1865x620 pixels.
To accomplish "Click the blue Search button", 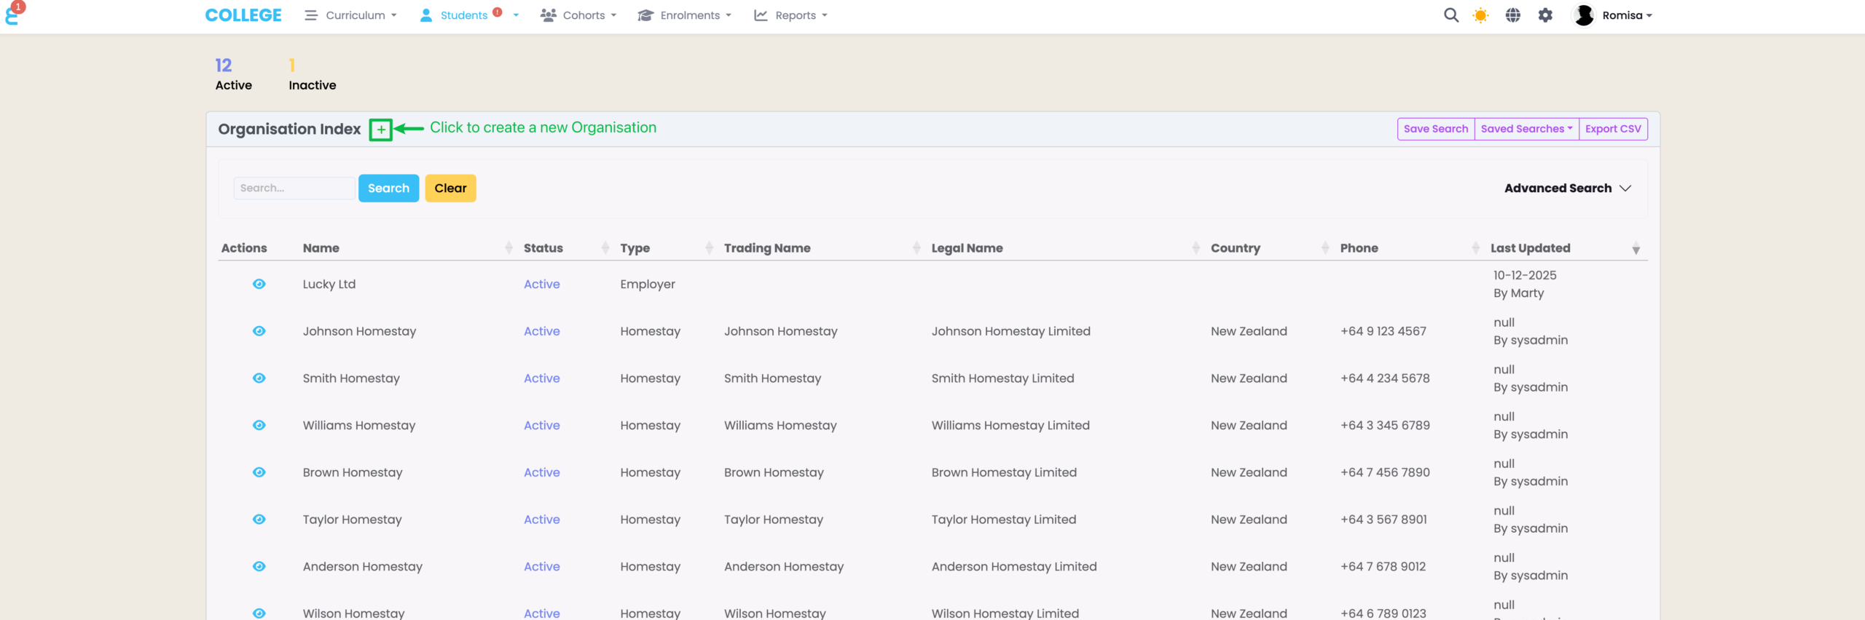I will (388, 188).
